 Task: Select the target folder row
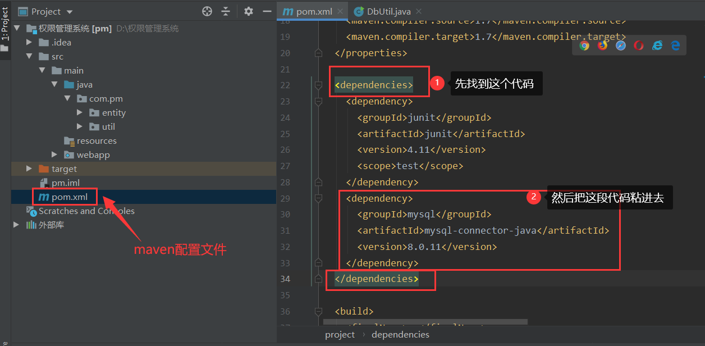coord(144,169)
